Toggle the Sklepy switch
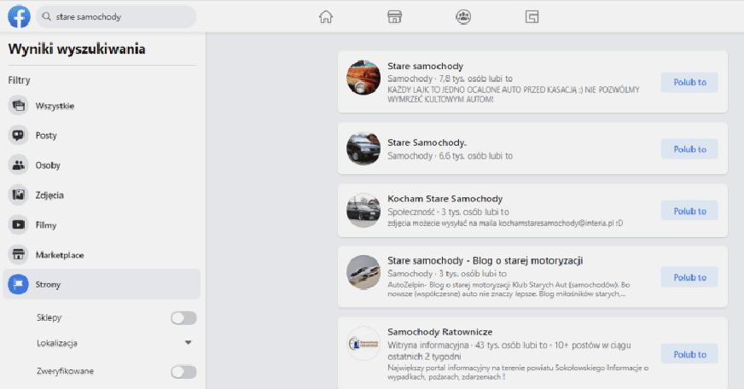The image size is (744, 389). [x=183, y=318]
